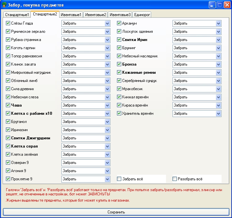Enable the Разобрать всё checkbox

click(x=175, y=179)
